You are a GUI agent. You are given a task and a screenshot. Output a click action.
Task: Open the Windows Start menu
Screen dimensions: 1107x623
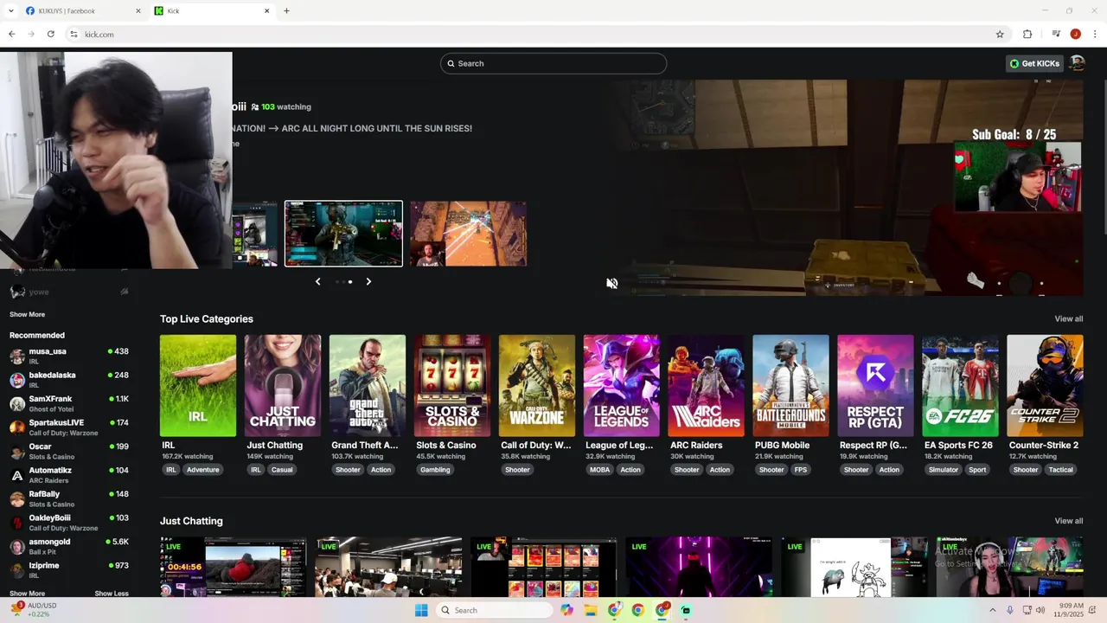pos(421,610)
